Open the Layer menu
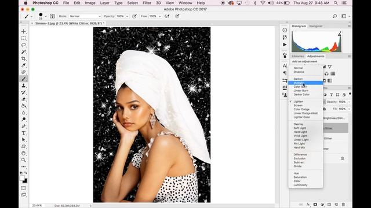371x208 pixels. coord(104,3)
